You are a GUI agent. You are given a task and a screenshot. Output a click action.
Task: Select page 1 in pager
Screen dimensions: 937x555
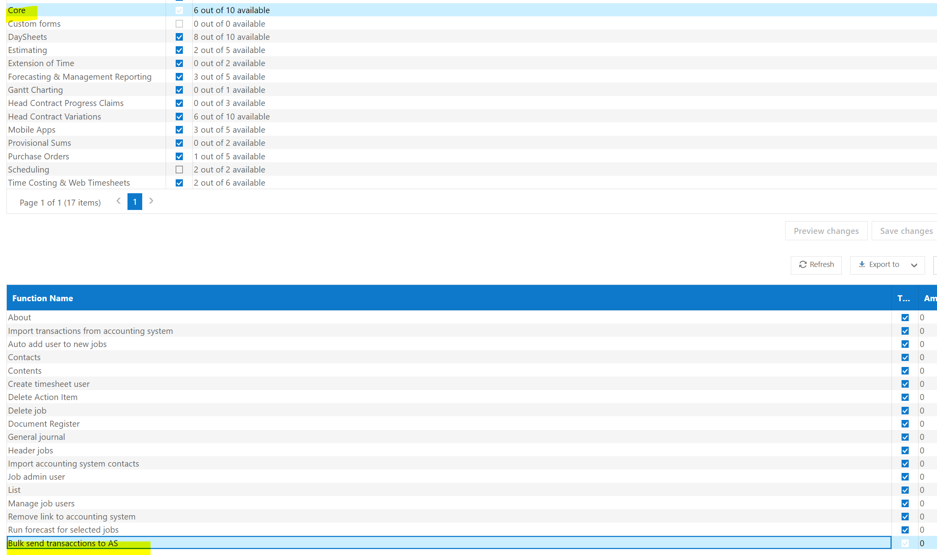pyautogui.click(x=135, y=202)
